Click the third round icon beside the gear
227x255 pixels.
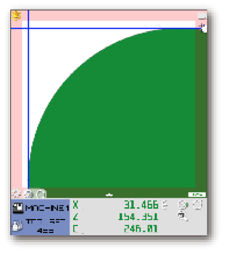tap(41, 194)
